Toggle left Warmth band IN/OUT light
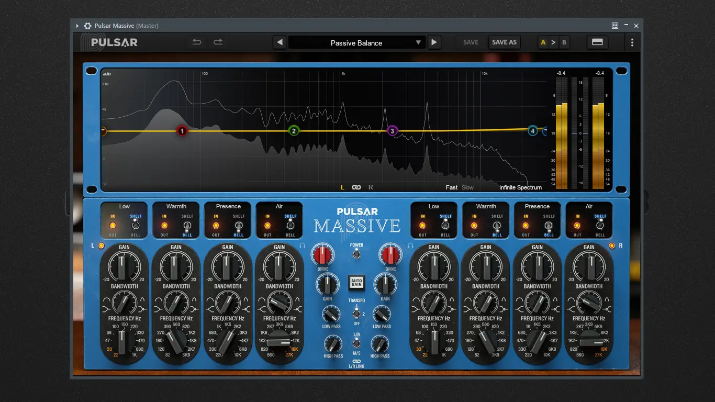The image size is (715, 402). click(x=164, y=226)
